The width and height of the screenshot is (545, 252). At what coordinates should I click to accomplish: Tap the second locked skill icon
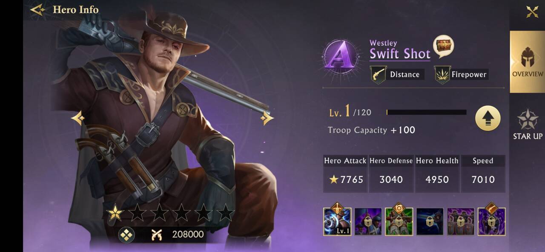368,222
